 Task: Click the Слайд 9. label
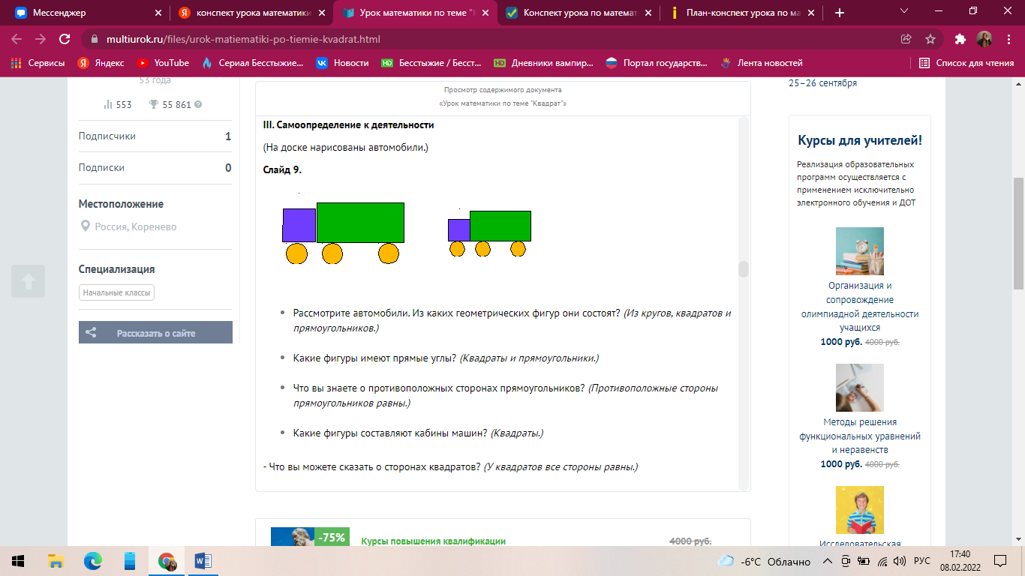(282, 170)
